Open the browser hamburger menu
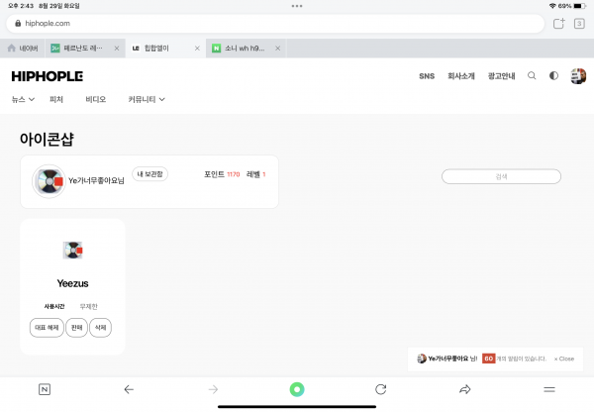 click(549, 389)
